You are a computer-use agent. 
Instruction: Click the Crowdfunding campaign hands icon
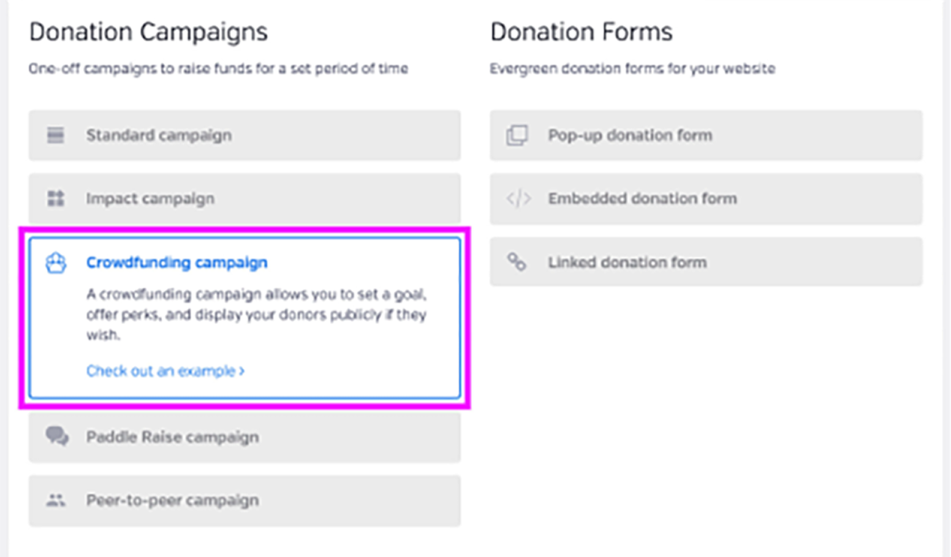click(x=56, y=263)
